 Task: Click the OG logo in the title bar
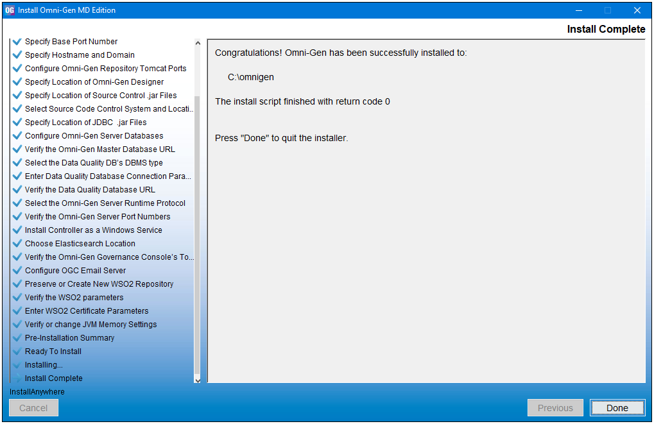point(9,10)
